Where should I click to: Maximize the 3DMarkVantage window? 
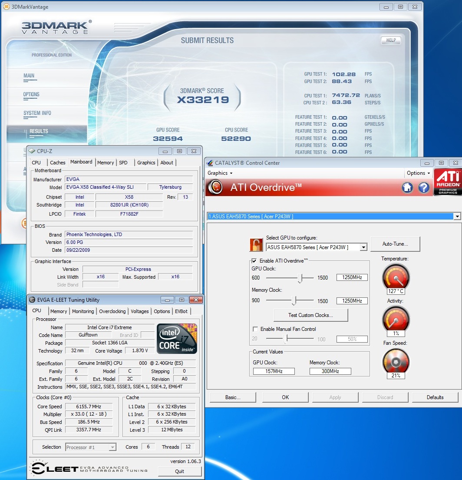(x=400, y=7)
